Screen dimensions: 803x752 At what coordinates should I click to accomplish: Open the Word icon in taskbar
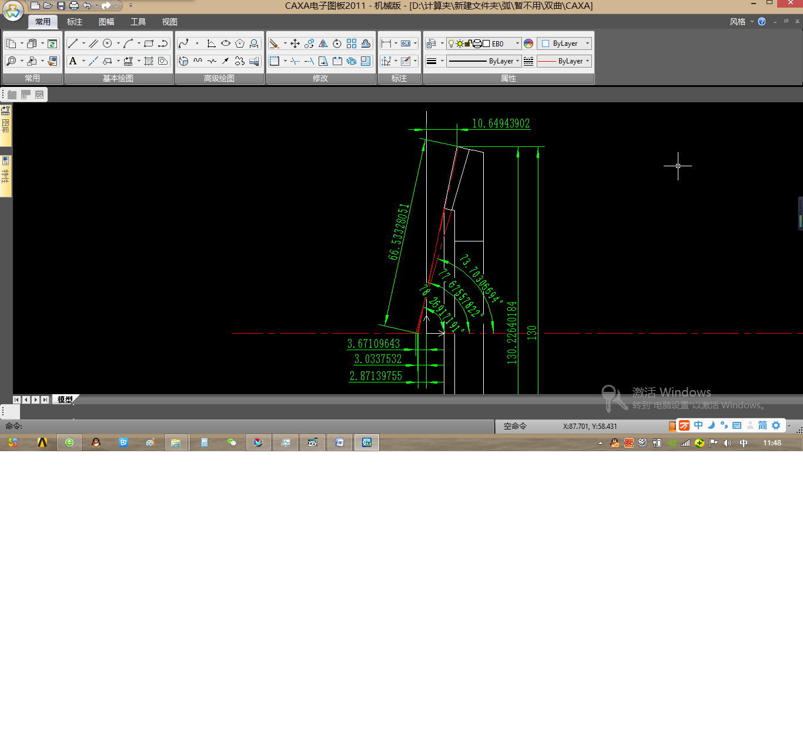click(x=340, y=442)
